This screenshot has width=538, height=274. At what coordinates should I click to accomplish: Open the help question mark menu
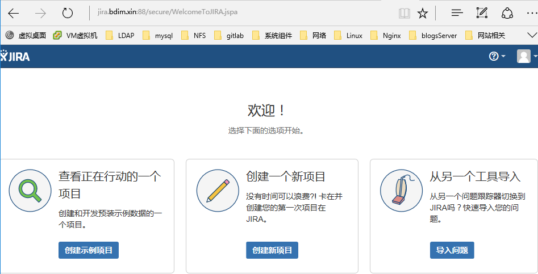tap(497, 56)
